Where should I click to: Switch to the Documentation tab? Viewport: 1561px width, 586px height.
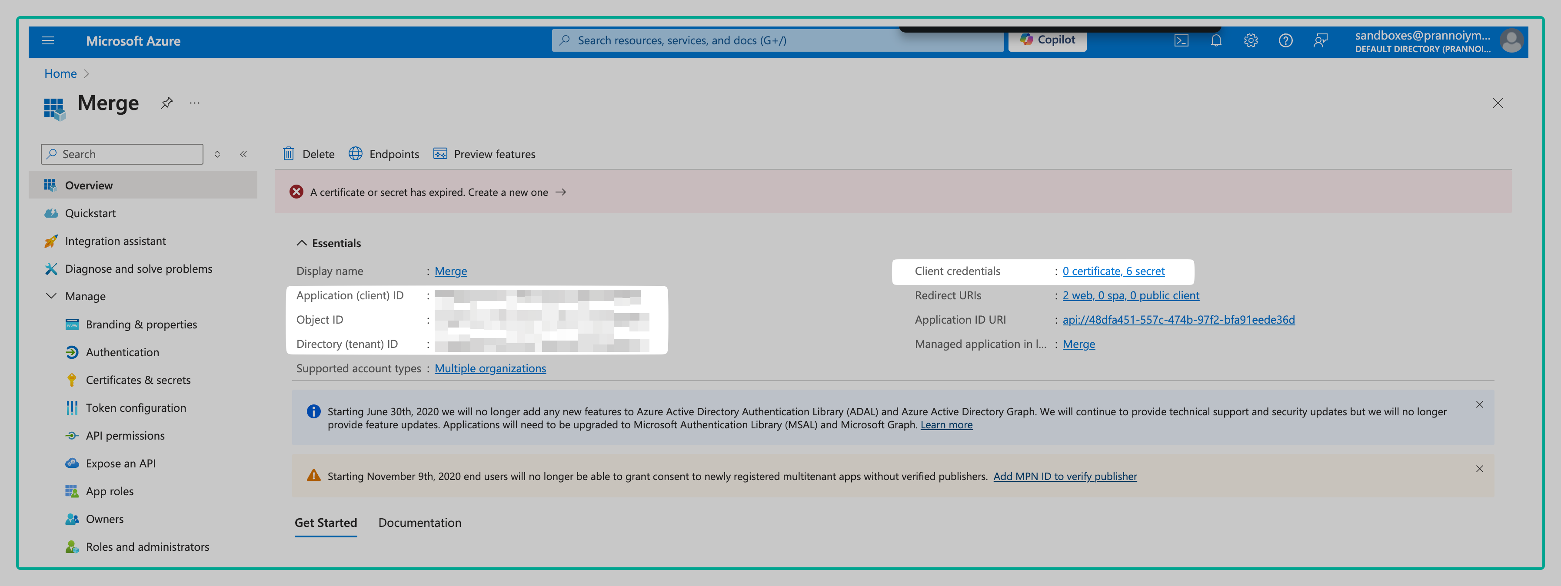click(419, 523)
